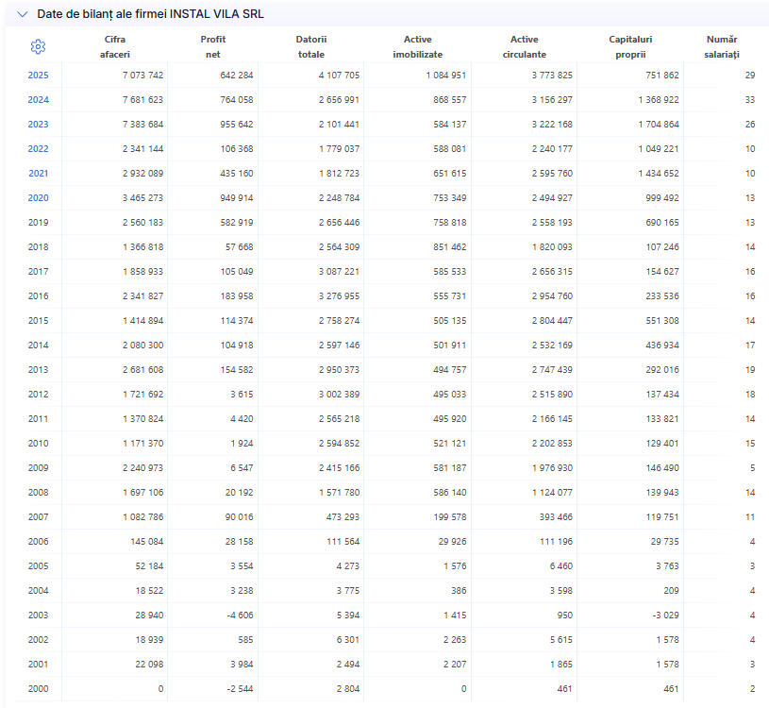Viewport: 769px width, 708px height.
Task: Click the Cifra afaceri column header
Action: tap(115, 46)
